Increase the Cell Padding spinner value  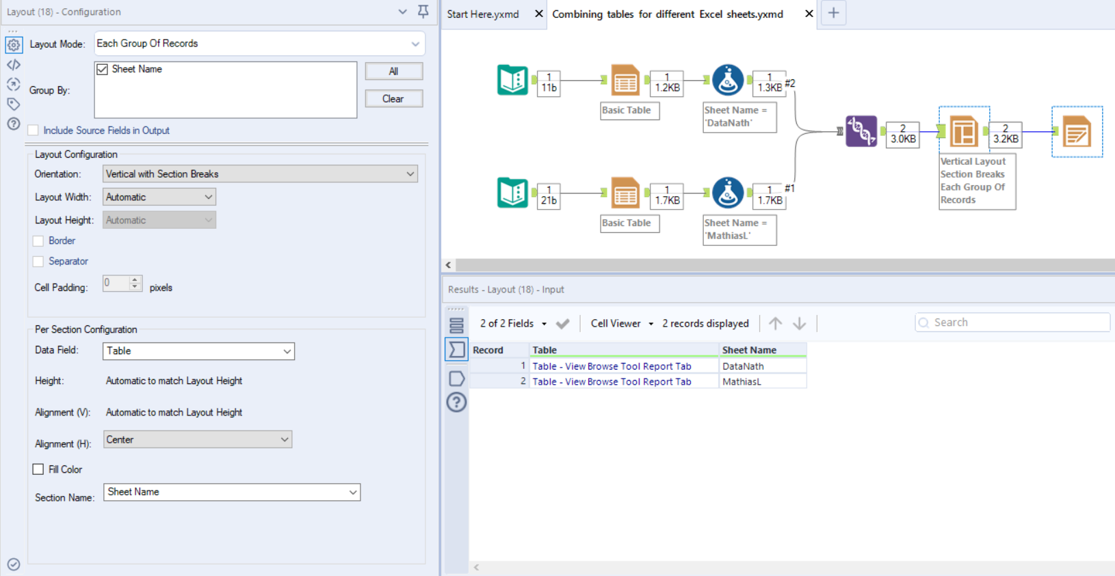click(135, 279)
